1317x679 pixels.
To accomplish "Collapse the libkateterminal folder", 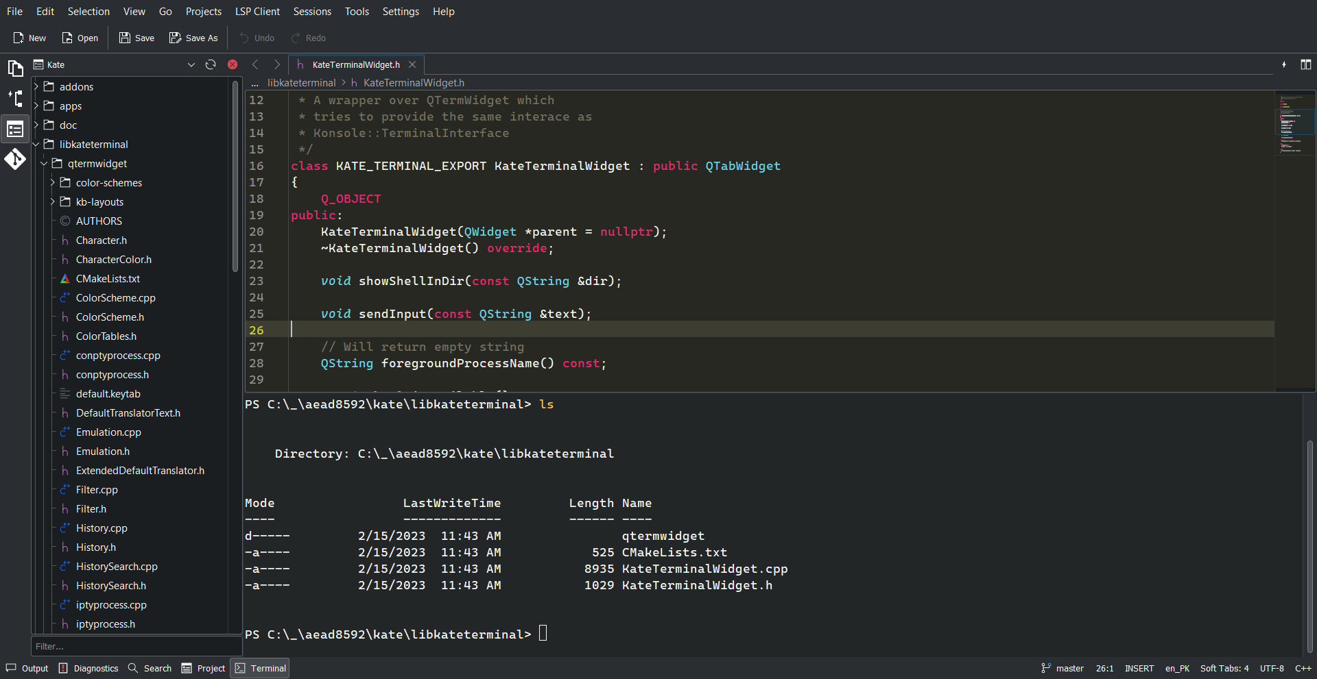I will (36, 144).
